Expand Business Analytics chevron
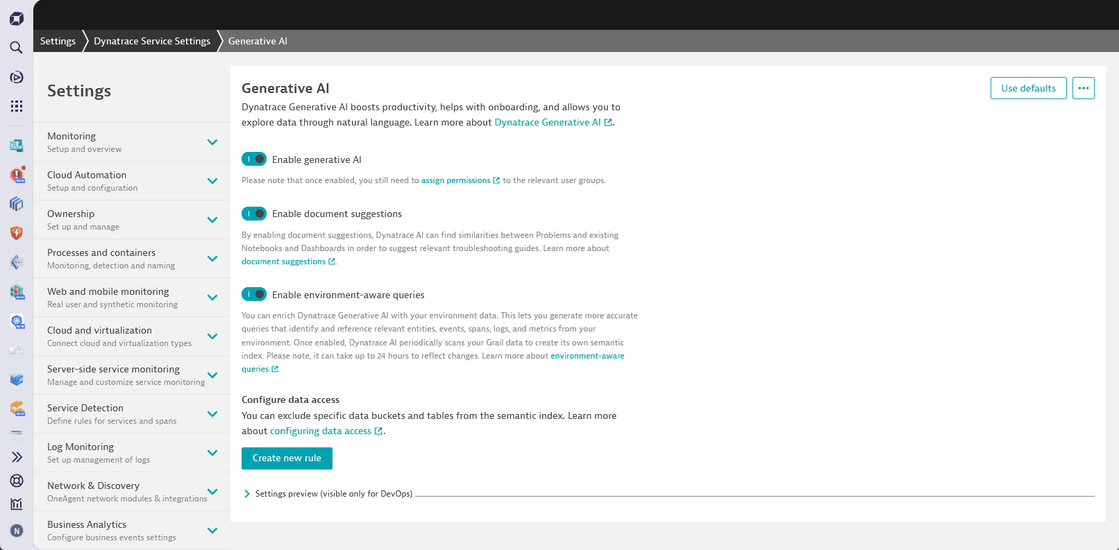The image size is (1119, 550). pyautogui.click(x=212, y=531)
